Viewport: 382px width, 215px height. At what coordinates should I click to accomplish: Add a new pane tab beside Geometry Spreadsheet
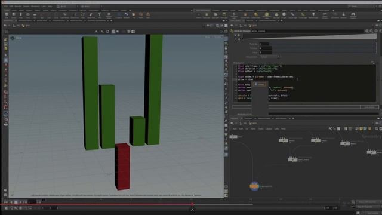[x=112, y=21]
